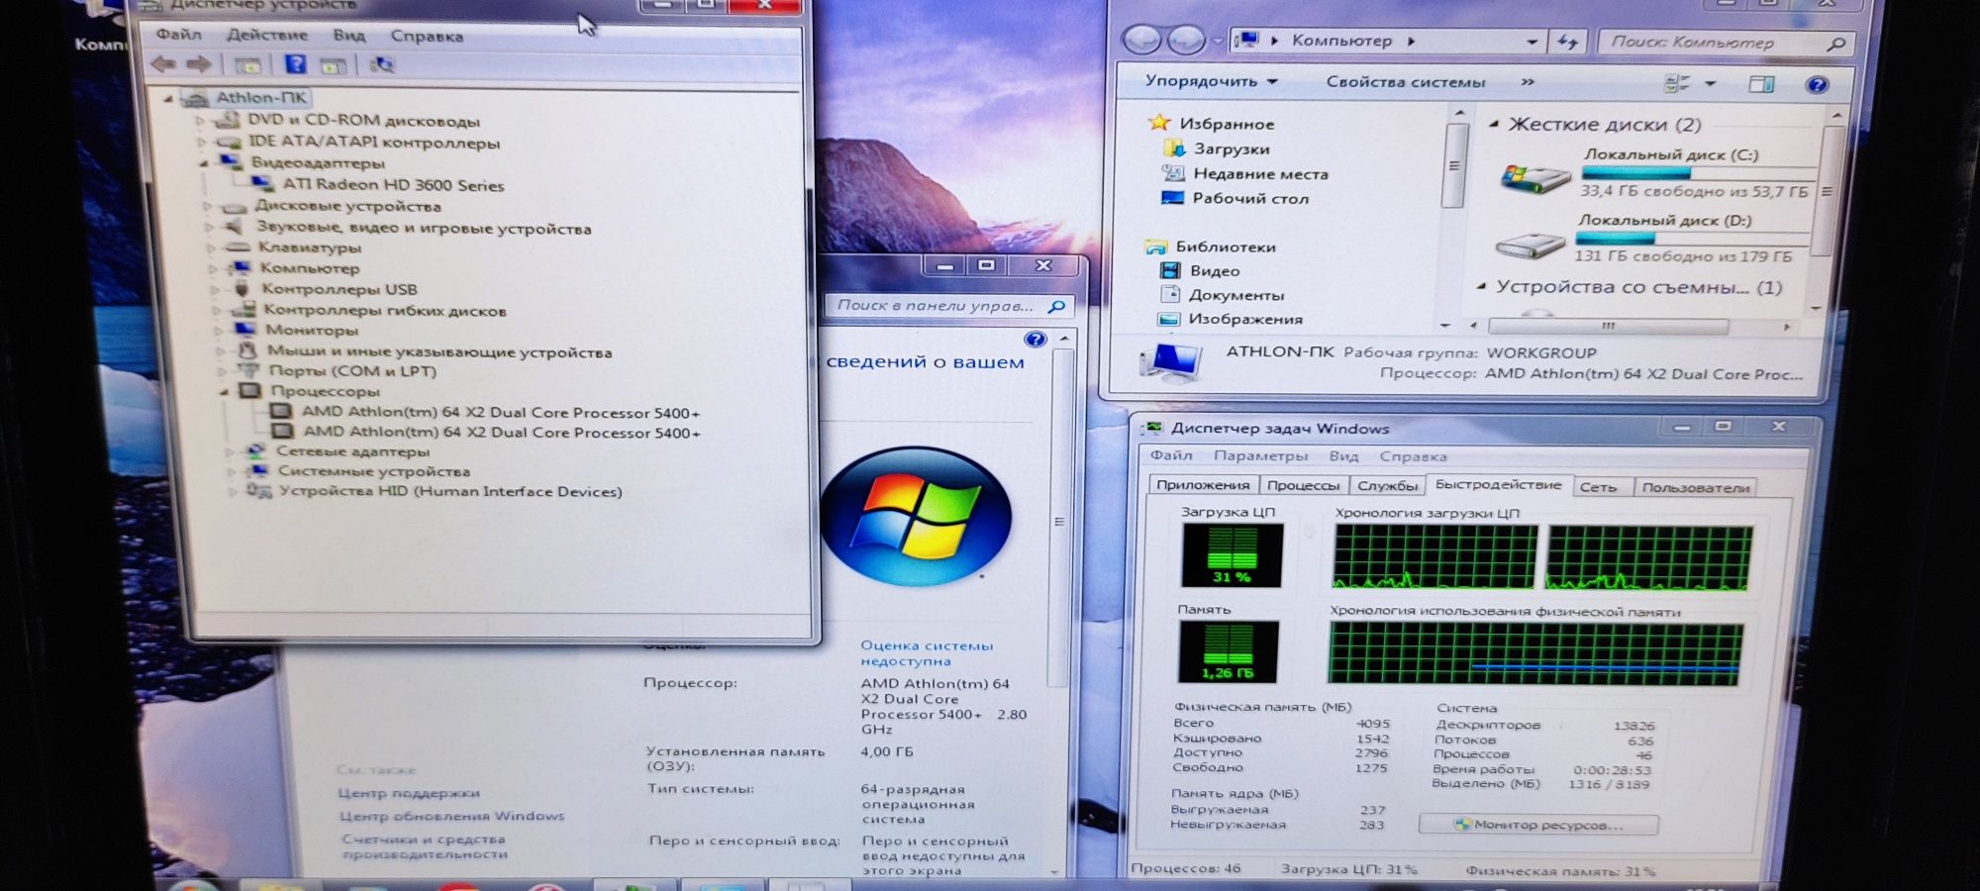Open Файл menu in Device Manager
The width and height of the screenshot is (1980, 891).
click(x=179, y=35)
